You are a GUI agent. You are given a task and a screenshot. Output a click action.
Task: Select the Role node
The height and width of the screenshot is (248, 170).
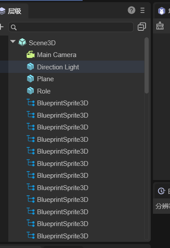(76, 91)
